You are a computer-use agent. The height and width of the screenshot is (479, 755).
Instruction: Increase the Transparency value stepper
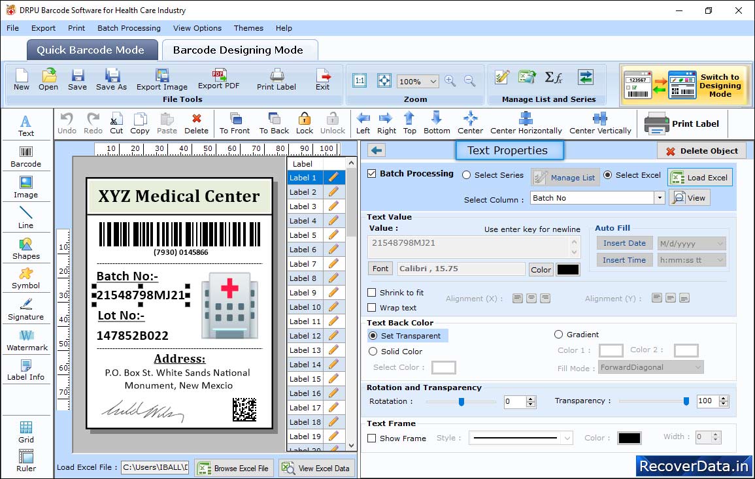[x=723, y=398]
